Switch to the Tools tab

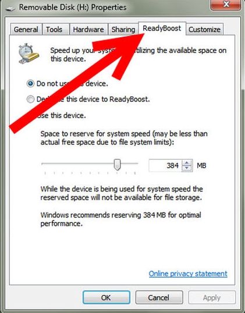tap(54, 30)
